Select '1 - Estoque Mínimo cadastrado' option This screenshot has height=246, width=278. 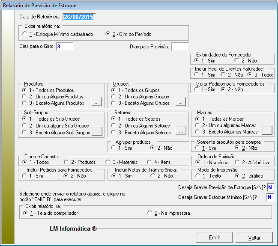point(26,34)
